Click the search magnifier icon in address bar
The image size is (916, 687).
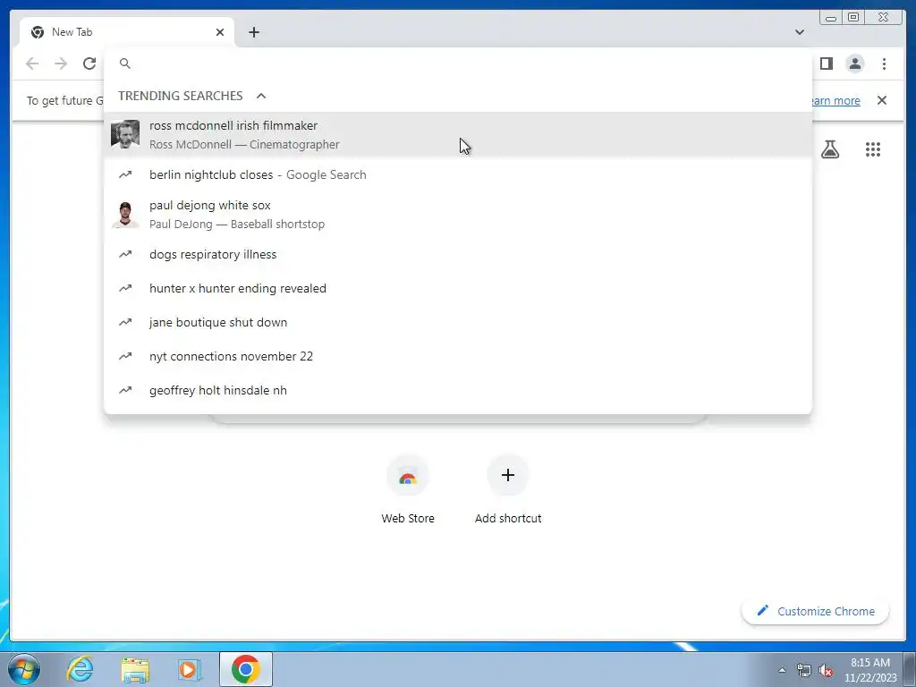125,64
